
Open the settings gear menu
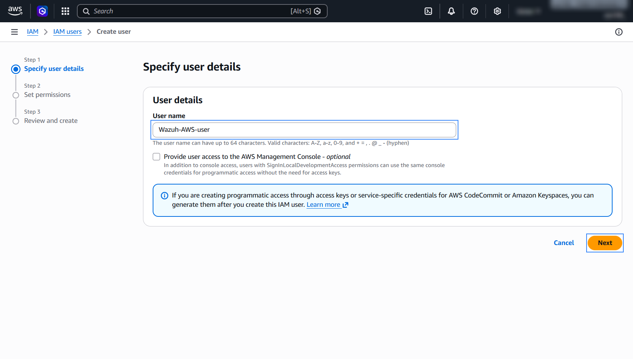click(x=497, y=11)
